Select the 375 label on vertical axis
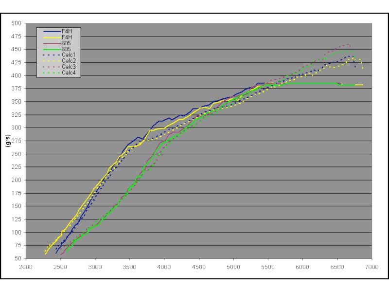Viewport: 389px width, 292px height. tap(17, 89)
